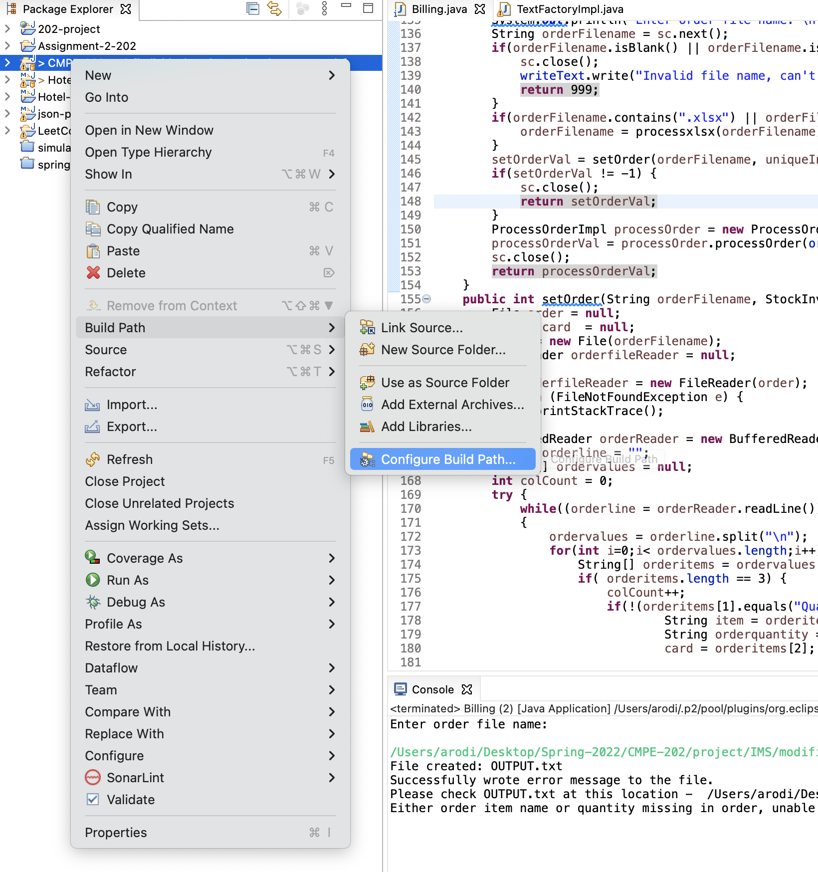The image size is (818, 872).
Task: Click 'File created: OUTPUT.txt' console line
Action: tap(476, 766)
